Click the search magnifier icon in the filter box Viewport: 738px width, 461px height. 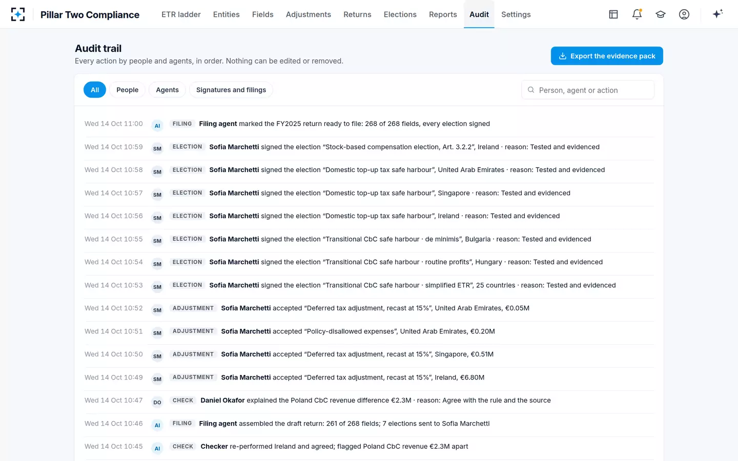point(531,90)
